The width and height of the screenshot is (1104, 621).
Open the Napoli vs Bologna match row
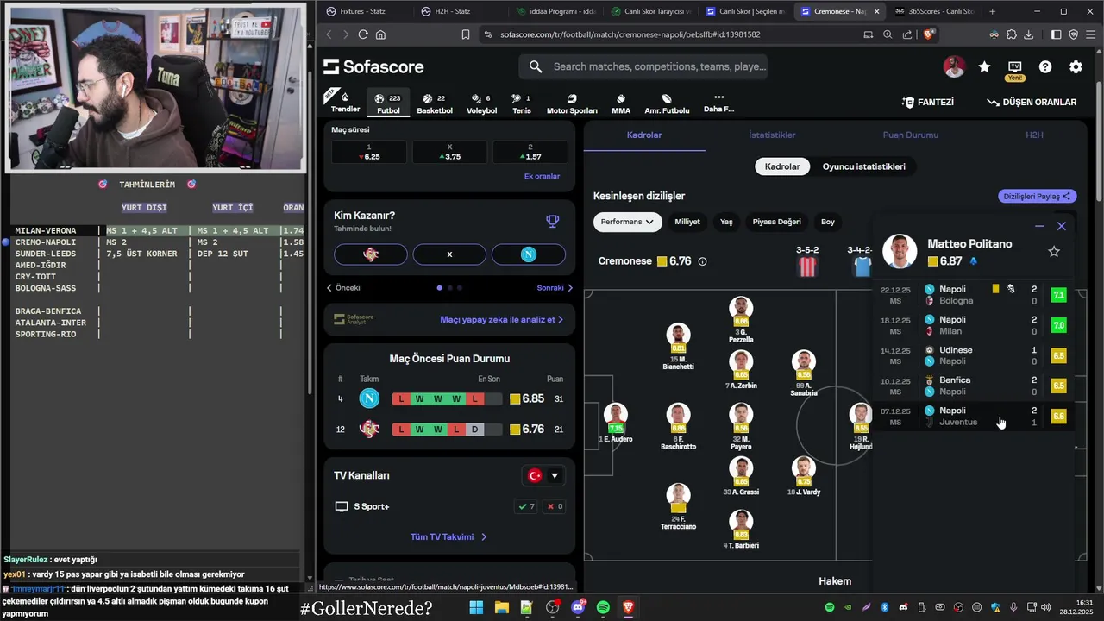pos(975,295)
